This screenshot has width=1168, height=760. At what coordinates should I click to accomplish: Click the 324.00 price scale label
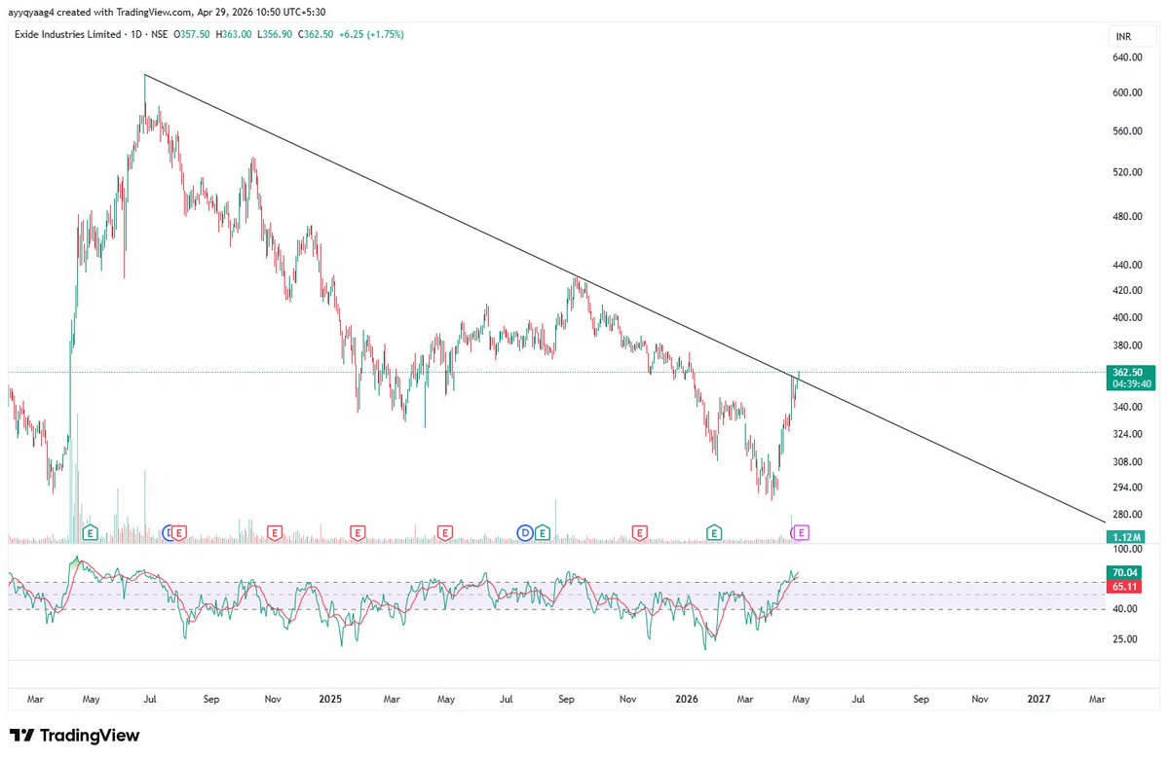[1128, 434]
